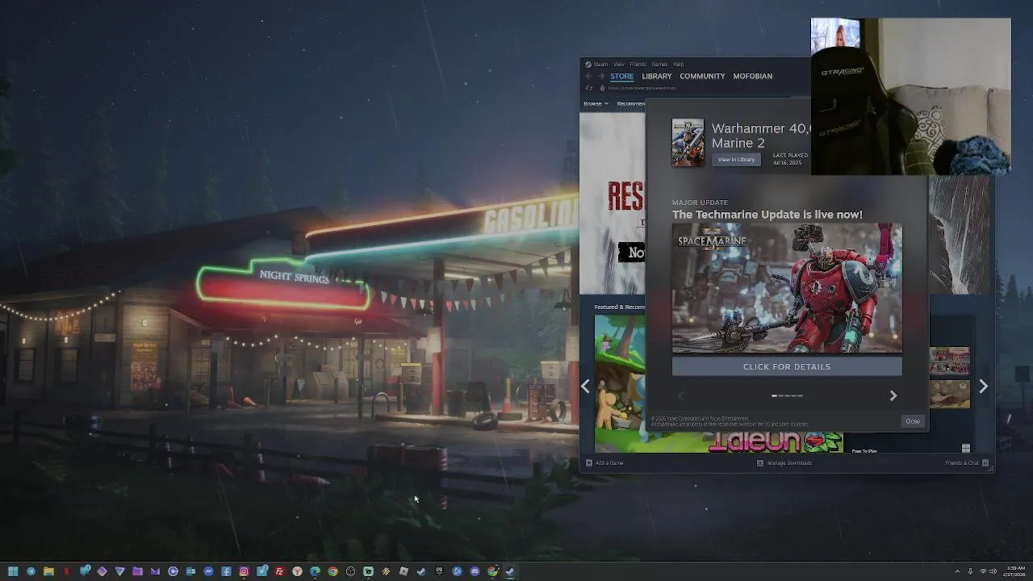The width and height of the screenshot is (1033, 581).
Task: Launch Epic Games from the taskbar
Action: click(439, 571)
